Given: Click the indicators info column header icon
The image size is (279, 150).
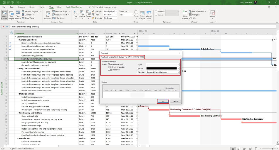Looking at the screenshot, I should (11, 33).
